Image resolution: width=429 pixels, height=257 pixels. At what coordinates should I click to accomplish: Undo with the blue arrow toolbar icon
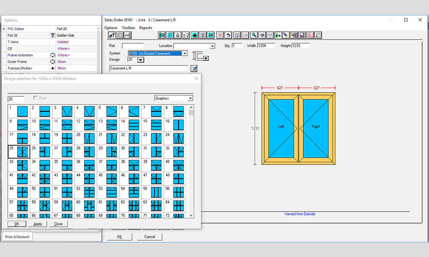228,35
